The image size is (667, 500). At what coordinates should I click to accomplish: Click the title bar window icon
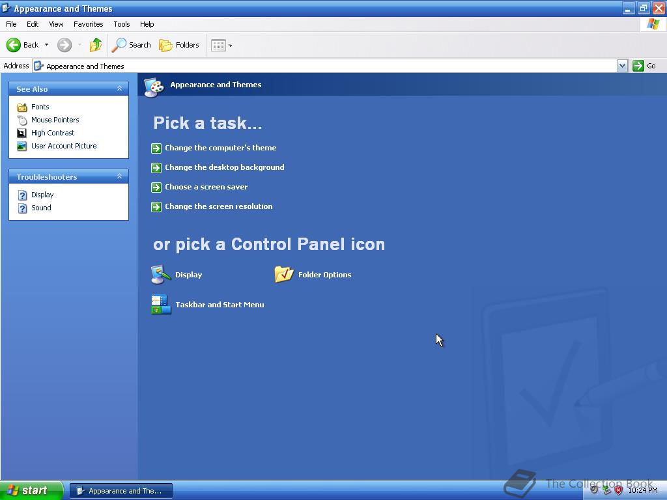[7, 8]
